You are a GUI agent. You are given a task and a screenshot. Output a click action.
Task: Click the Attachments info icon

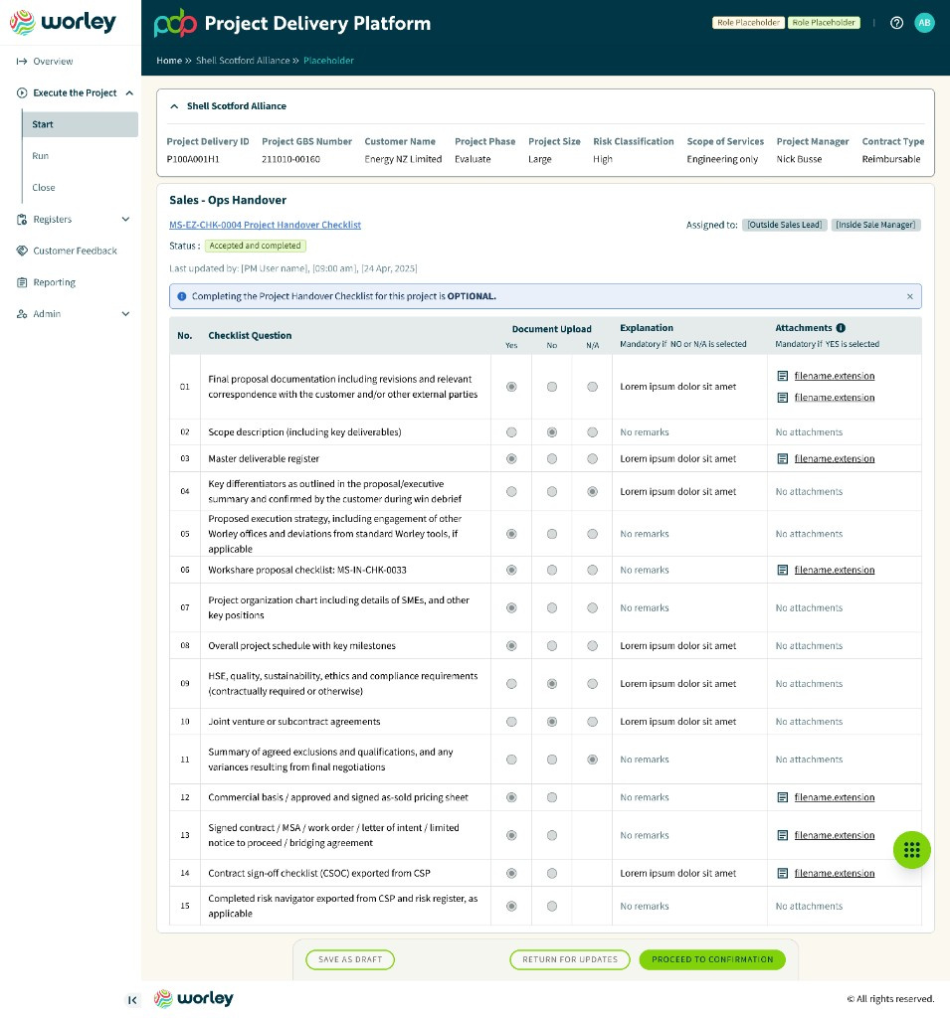[841, 328]
